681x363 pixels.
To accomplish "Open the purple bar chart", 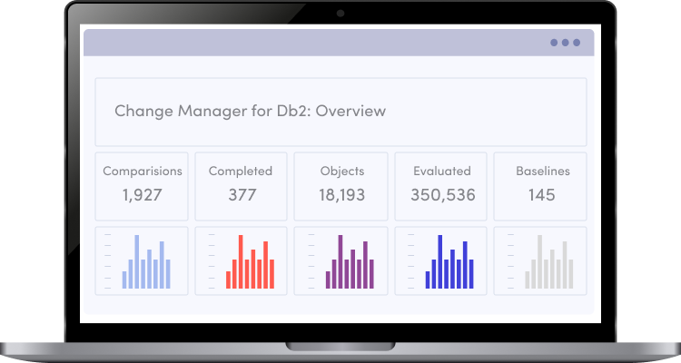I will pos(342,261).
